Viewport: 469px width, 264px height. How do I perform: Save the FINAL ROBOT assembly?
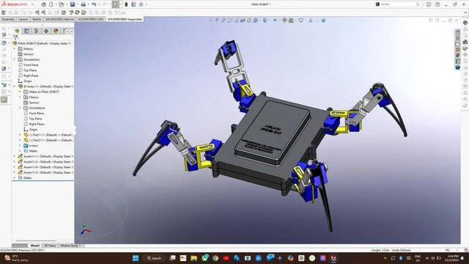tap(73, 4)
